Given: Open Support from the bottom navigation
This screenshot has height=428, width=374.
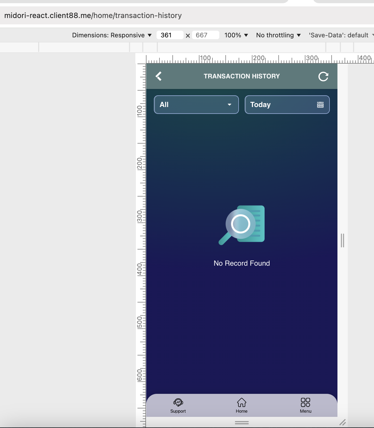Looking at the screenshot, I should [178, 405].
